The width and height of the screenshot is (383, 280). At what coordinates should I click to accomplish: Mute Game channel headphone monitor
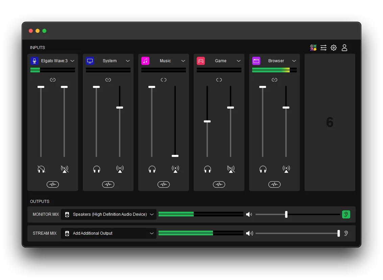(208, 169)
